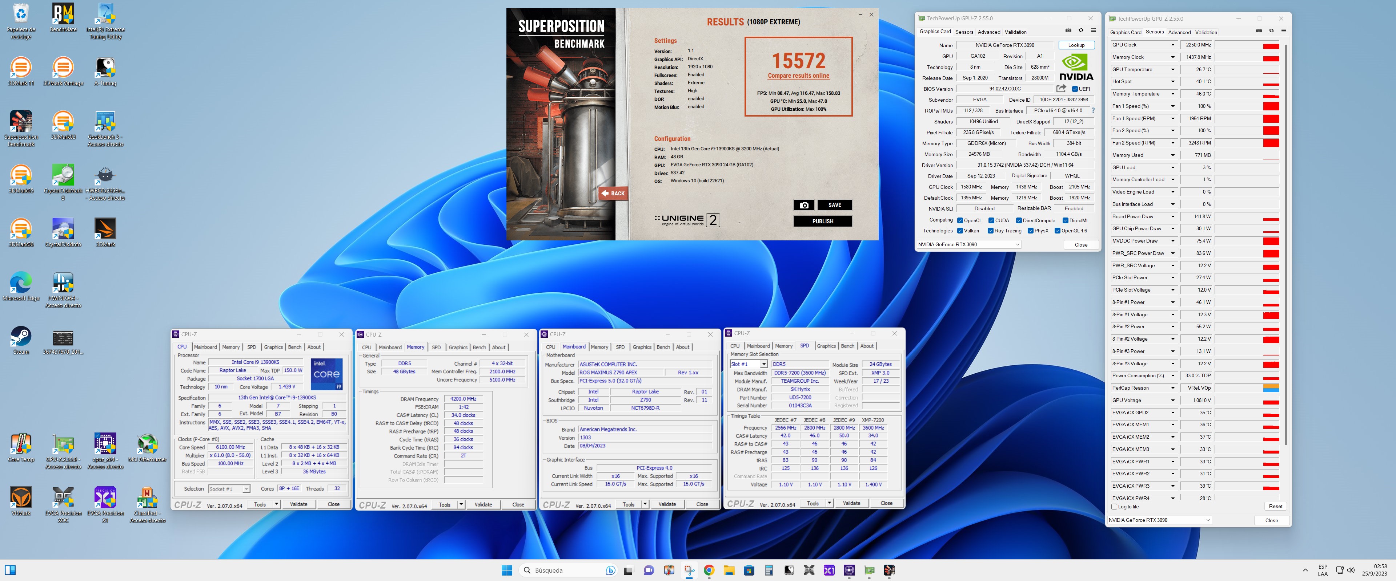Open BenchMate desktop icon

click(x=63, y=18)
